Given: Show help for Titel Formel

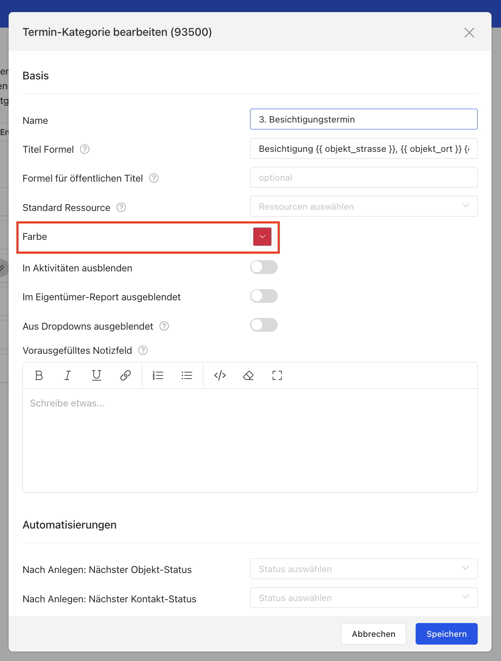Looking at the screenshot, I should 85,149.
